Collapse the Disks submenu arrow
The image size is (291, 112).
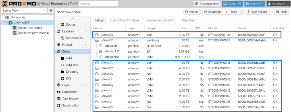(x=86, y=51)
